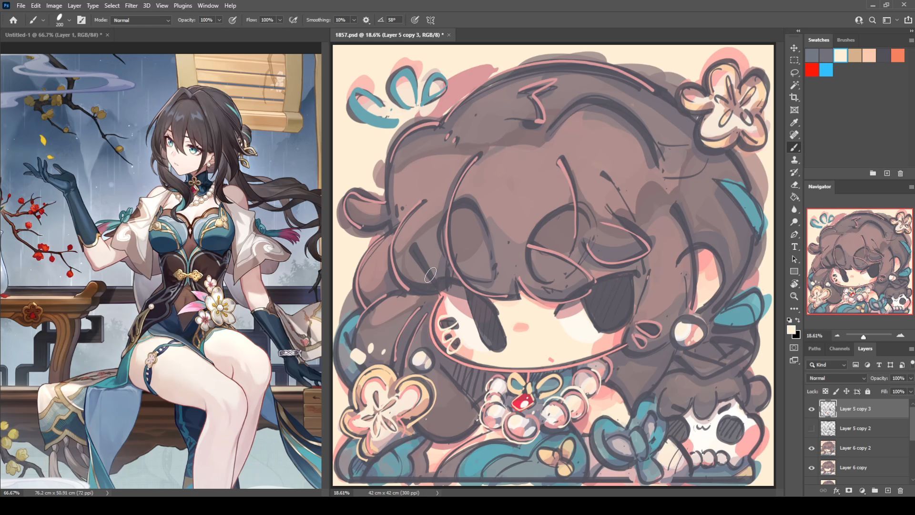The height and width of the screenshot is (515, 915).
Task: Switch to Untitled-1 document tab
Action: [53, 35]
